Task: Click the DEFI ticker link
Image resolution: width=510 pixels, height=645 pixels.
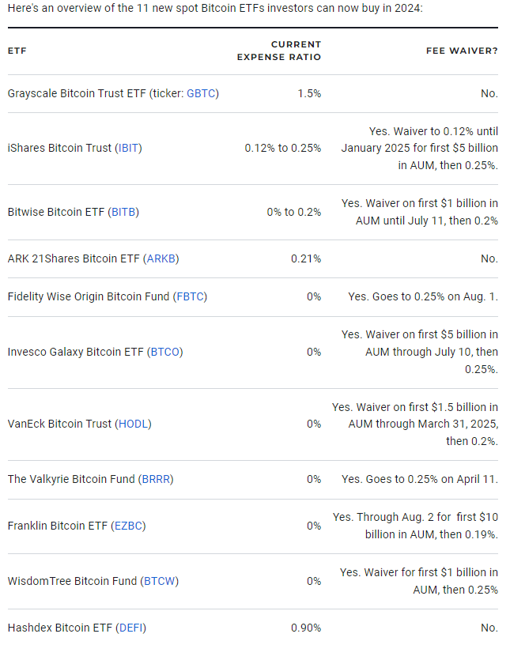Action: click(x=131, y=628)
